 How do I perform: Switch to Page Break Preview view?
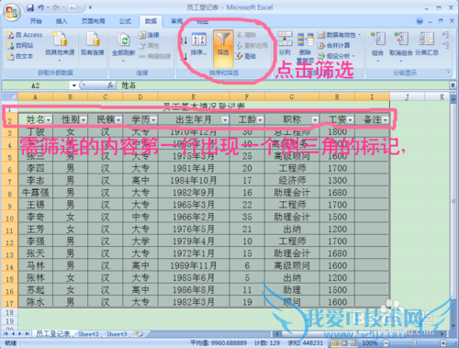353,343
